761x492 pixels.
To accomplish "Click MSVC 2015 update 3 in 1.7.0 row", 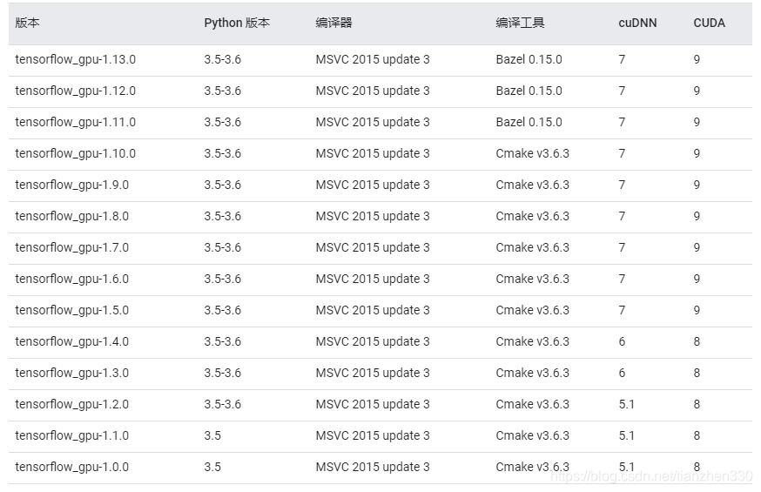I will click(373, 248).
